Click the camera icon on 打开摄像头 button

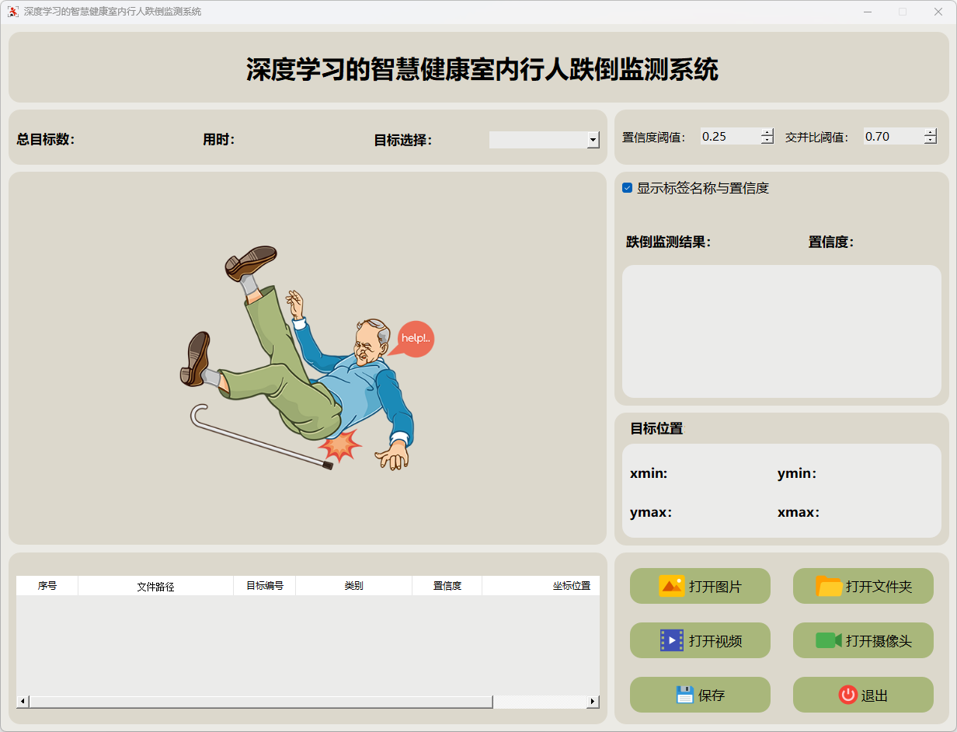coord(829,640)
